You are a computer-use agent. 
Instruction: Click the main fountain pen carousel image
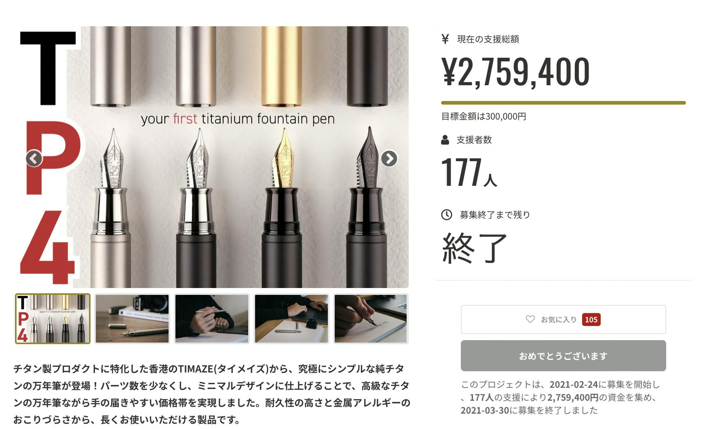click(212, 157)
